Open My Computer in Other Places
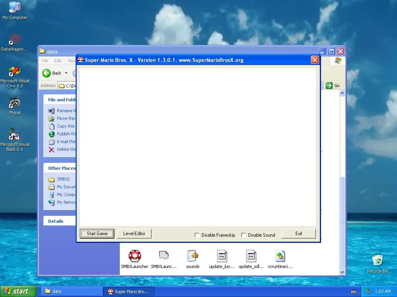Screen dimensions: 397x297 pos(62,195)
